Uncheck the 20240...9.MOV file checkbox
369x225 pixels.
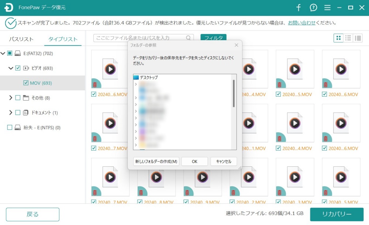coord(186,202)
